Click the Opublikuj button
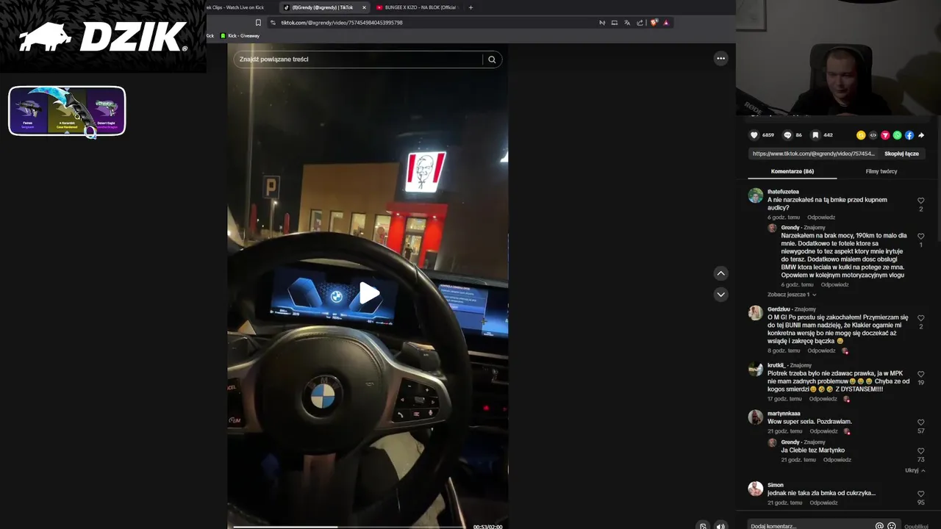This screenshot has height=529, width=941. coord(916,526)
